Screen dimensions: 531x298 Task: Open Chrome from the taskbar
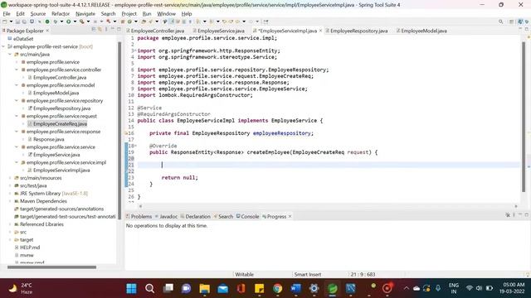point(278,289)
